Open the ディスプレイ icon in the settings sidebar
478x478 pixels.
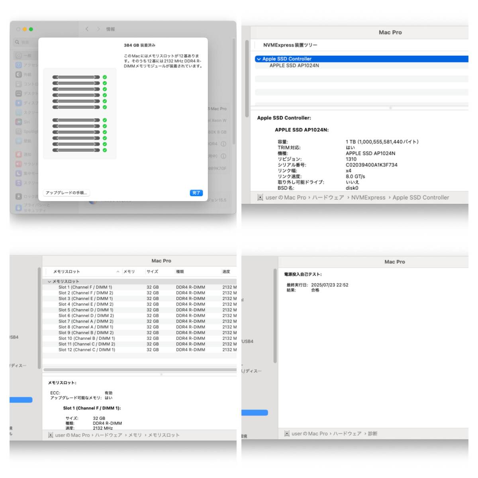pyautogui.click(x=18, y=103)
